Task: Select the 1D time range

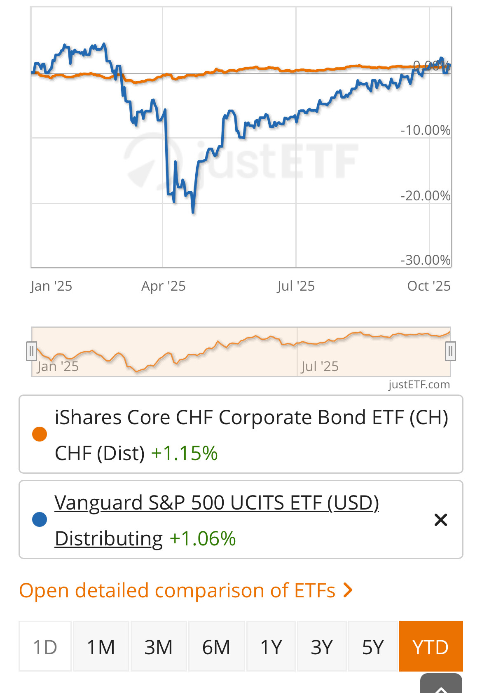Action: 45,646
